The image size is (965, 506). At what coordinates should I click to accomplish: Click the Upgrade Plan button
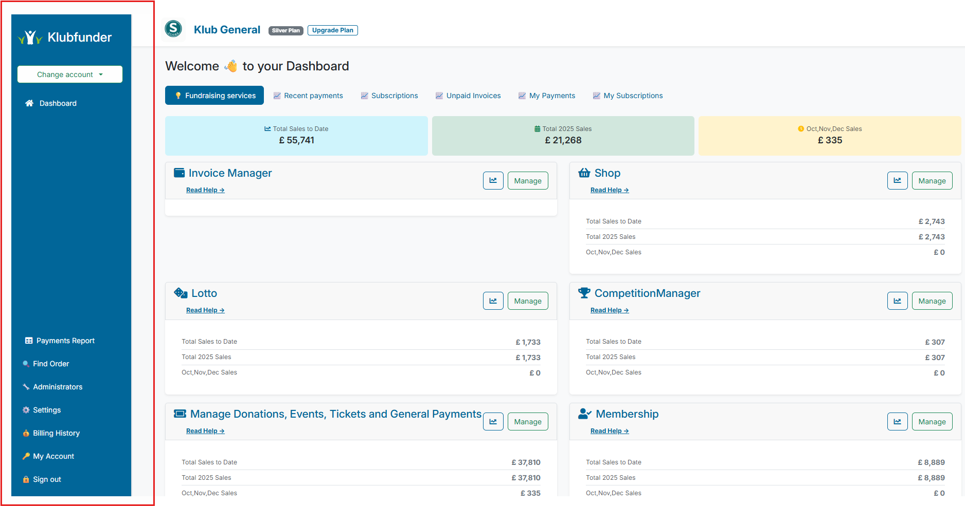[332, 30]
